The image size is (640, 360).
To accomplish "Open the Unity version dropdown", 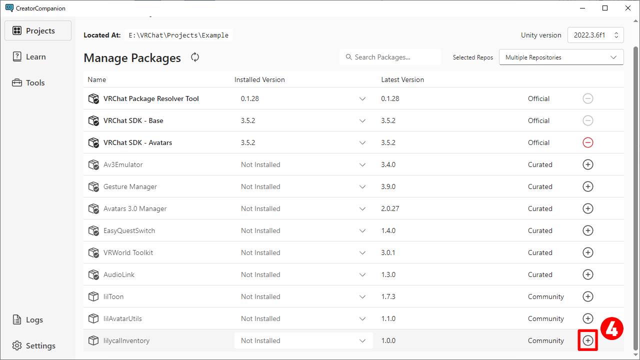I will click(595, 35).
